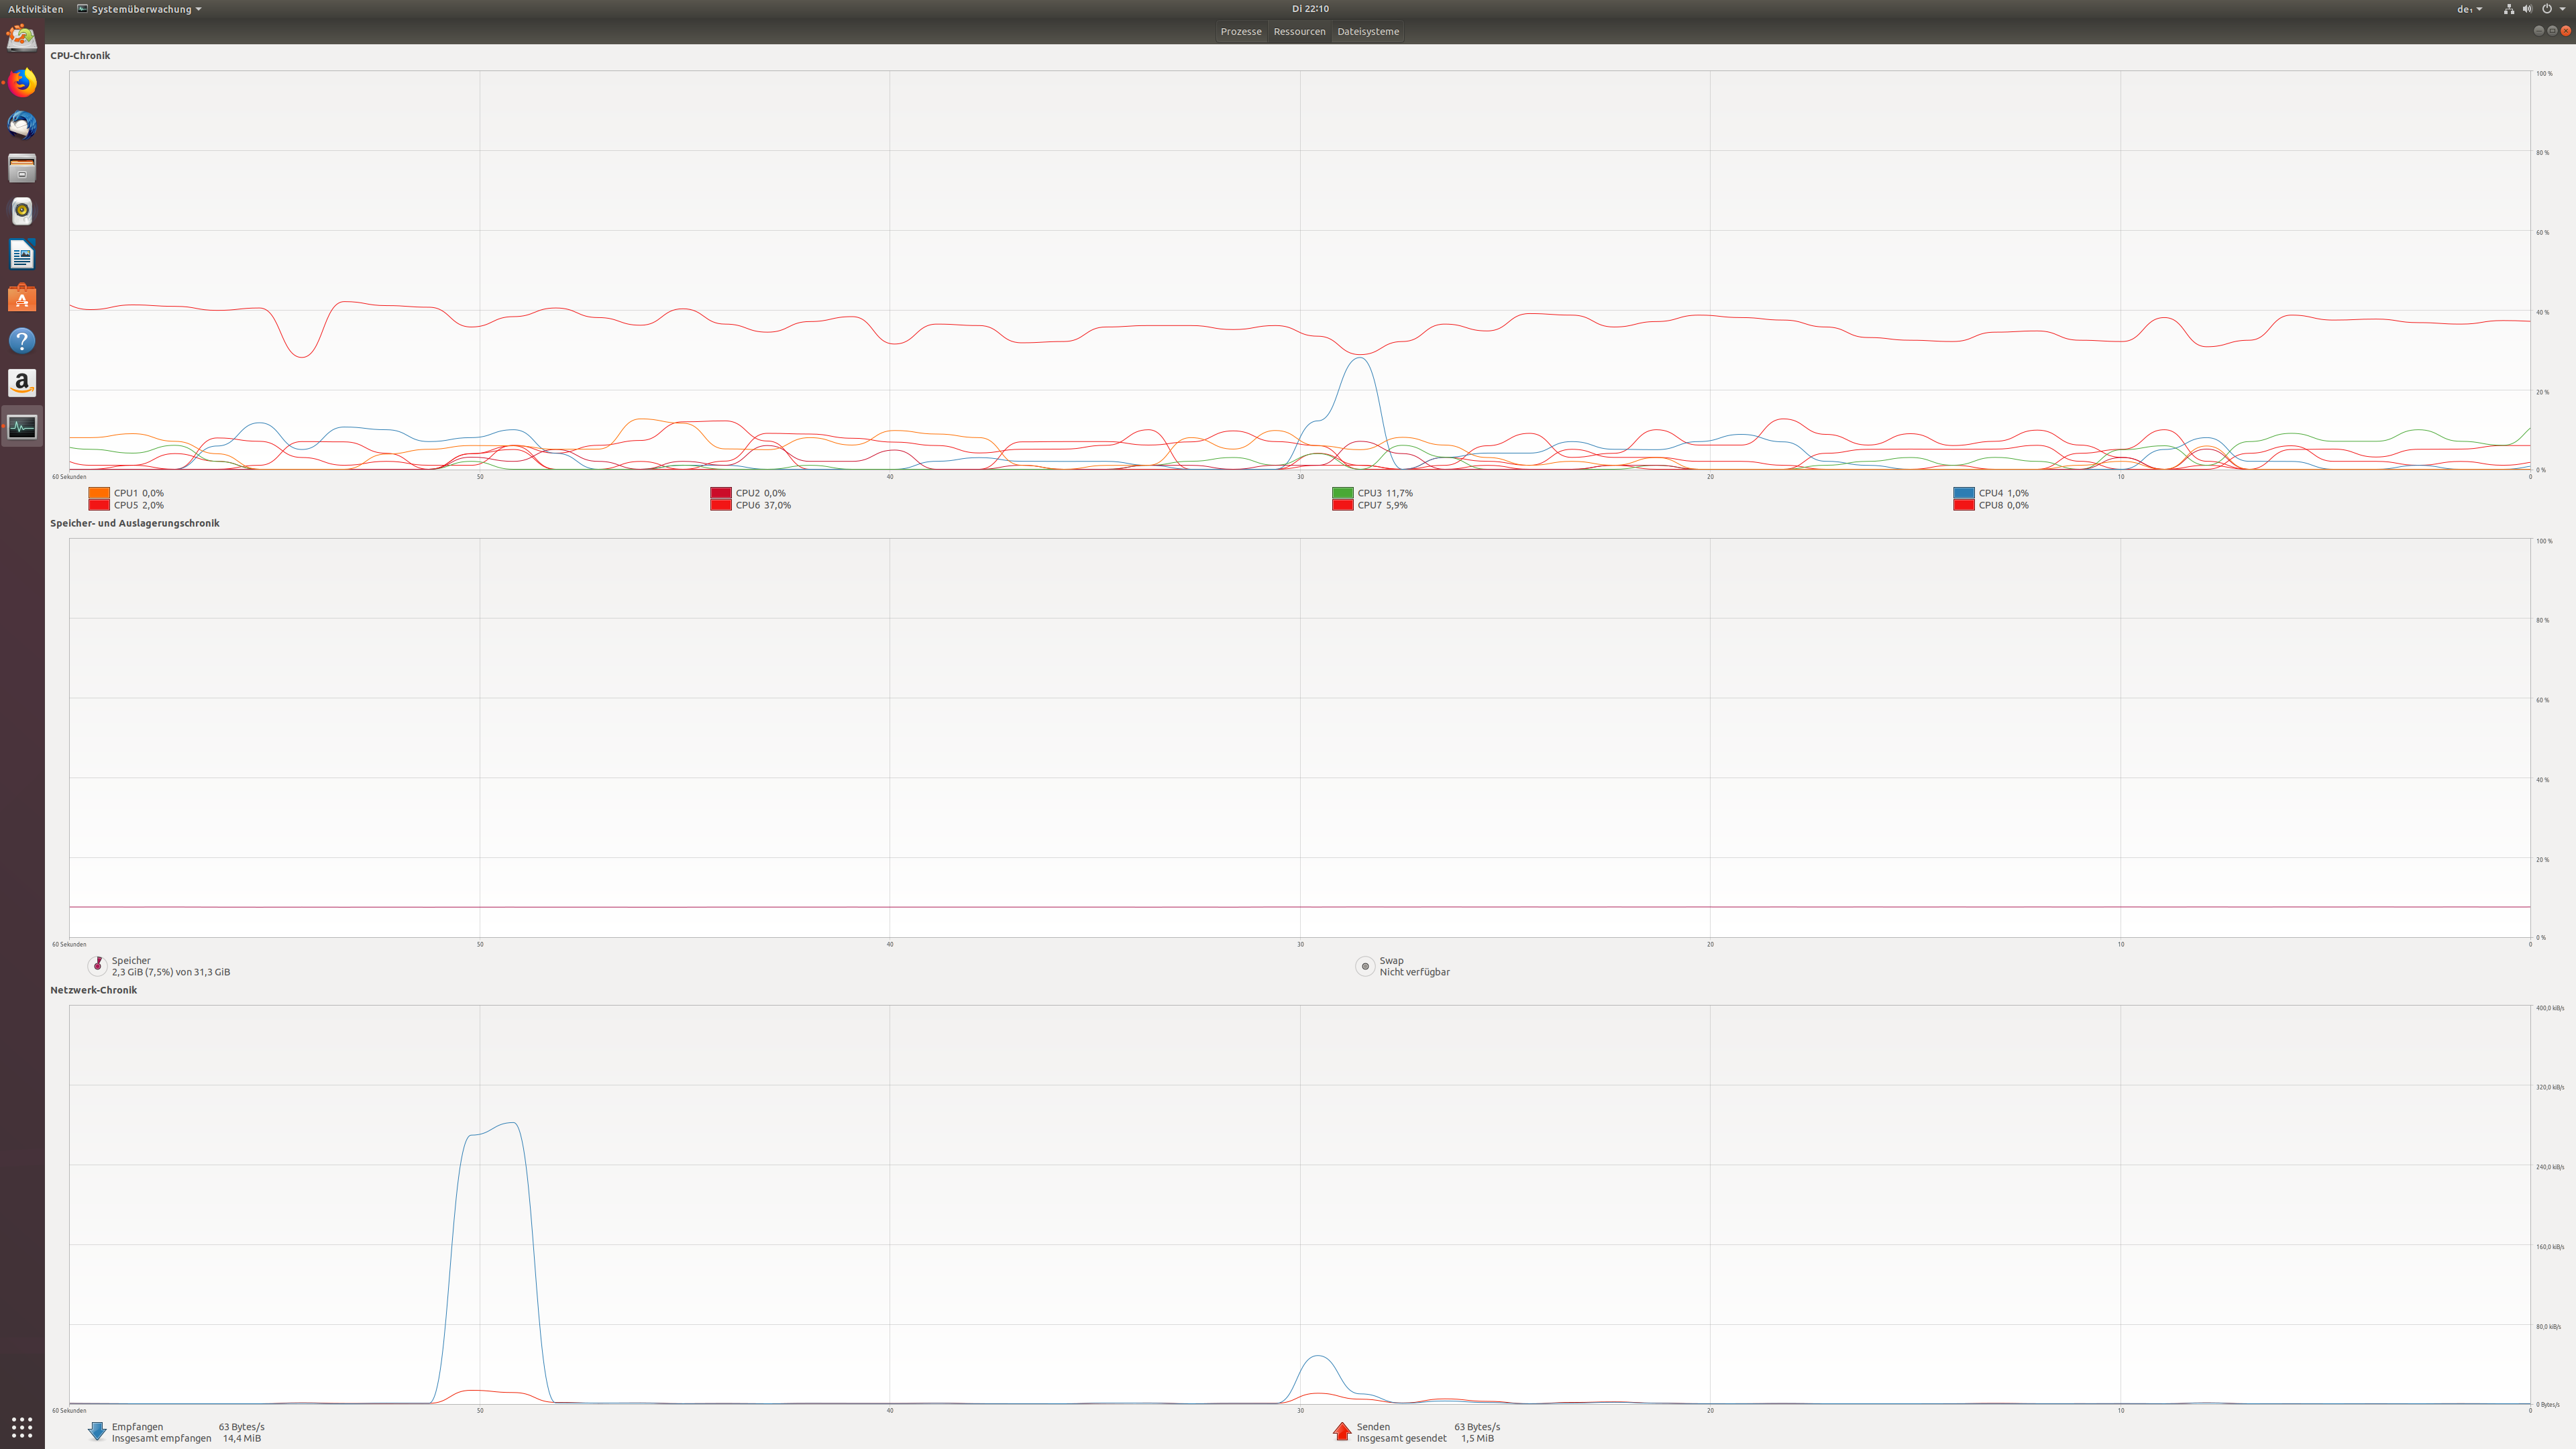This screenshot has height=1449, width=2576.
Task: Click the blue Empfangen arrow icon
Action: click(97, 1432)
